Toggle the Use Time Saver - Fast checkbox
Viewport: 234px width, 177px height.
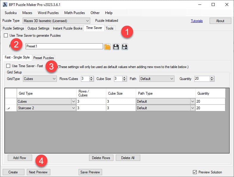coord(8,66)
